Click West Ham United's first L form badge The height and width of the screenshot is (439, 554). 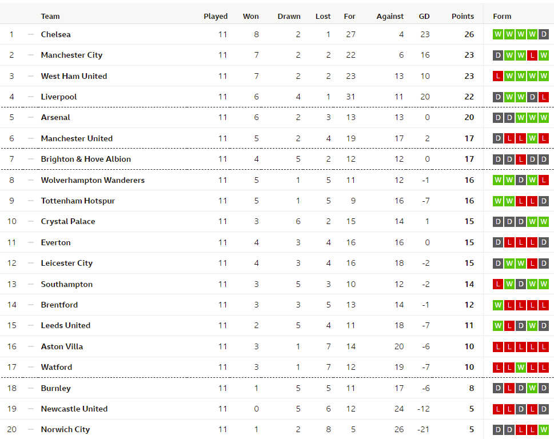click(498, 76)
